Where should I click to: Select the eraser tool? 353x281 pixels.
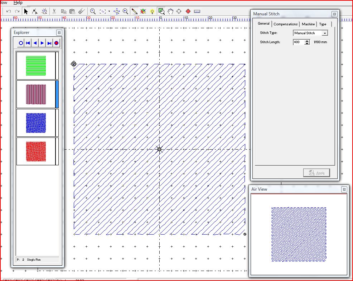click(x=82, y=11)
